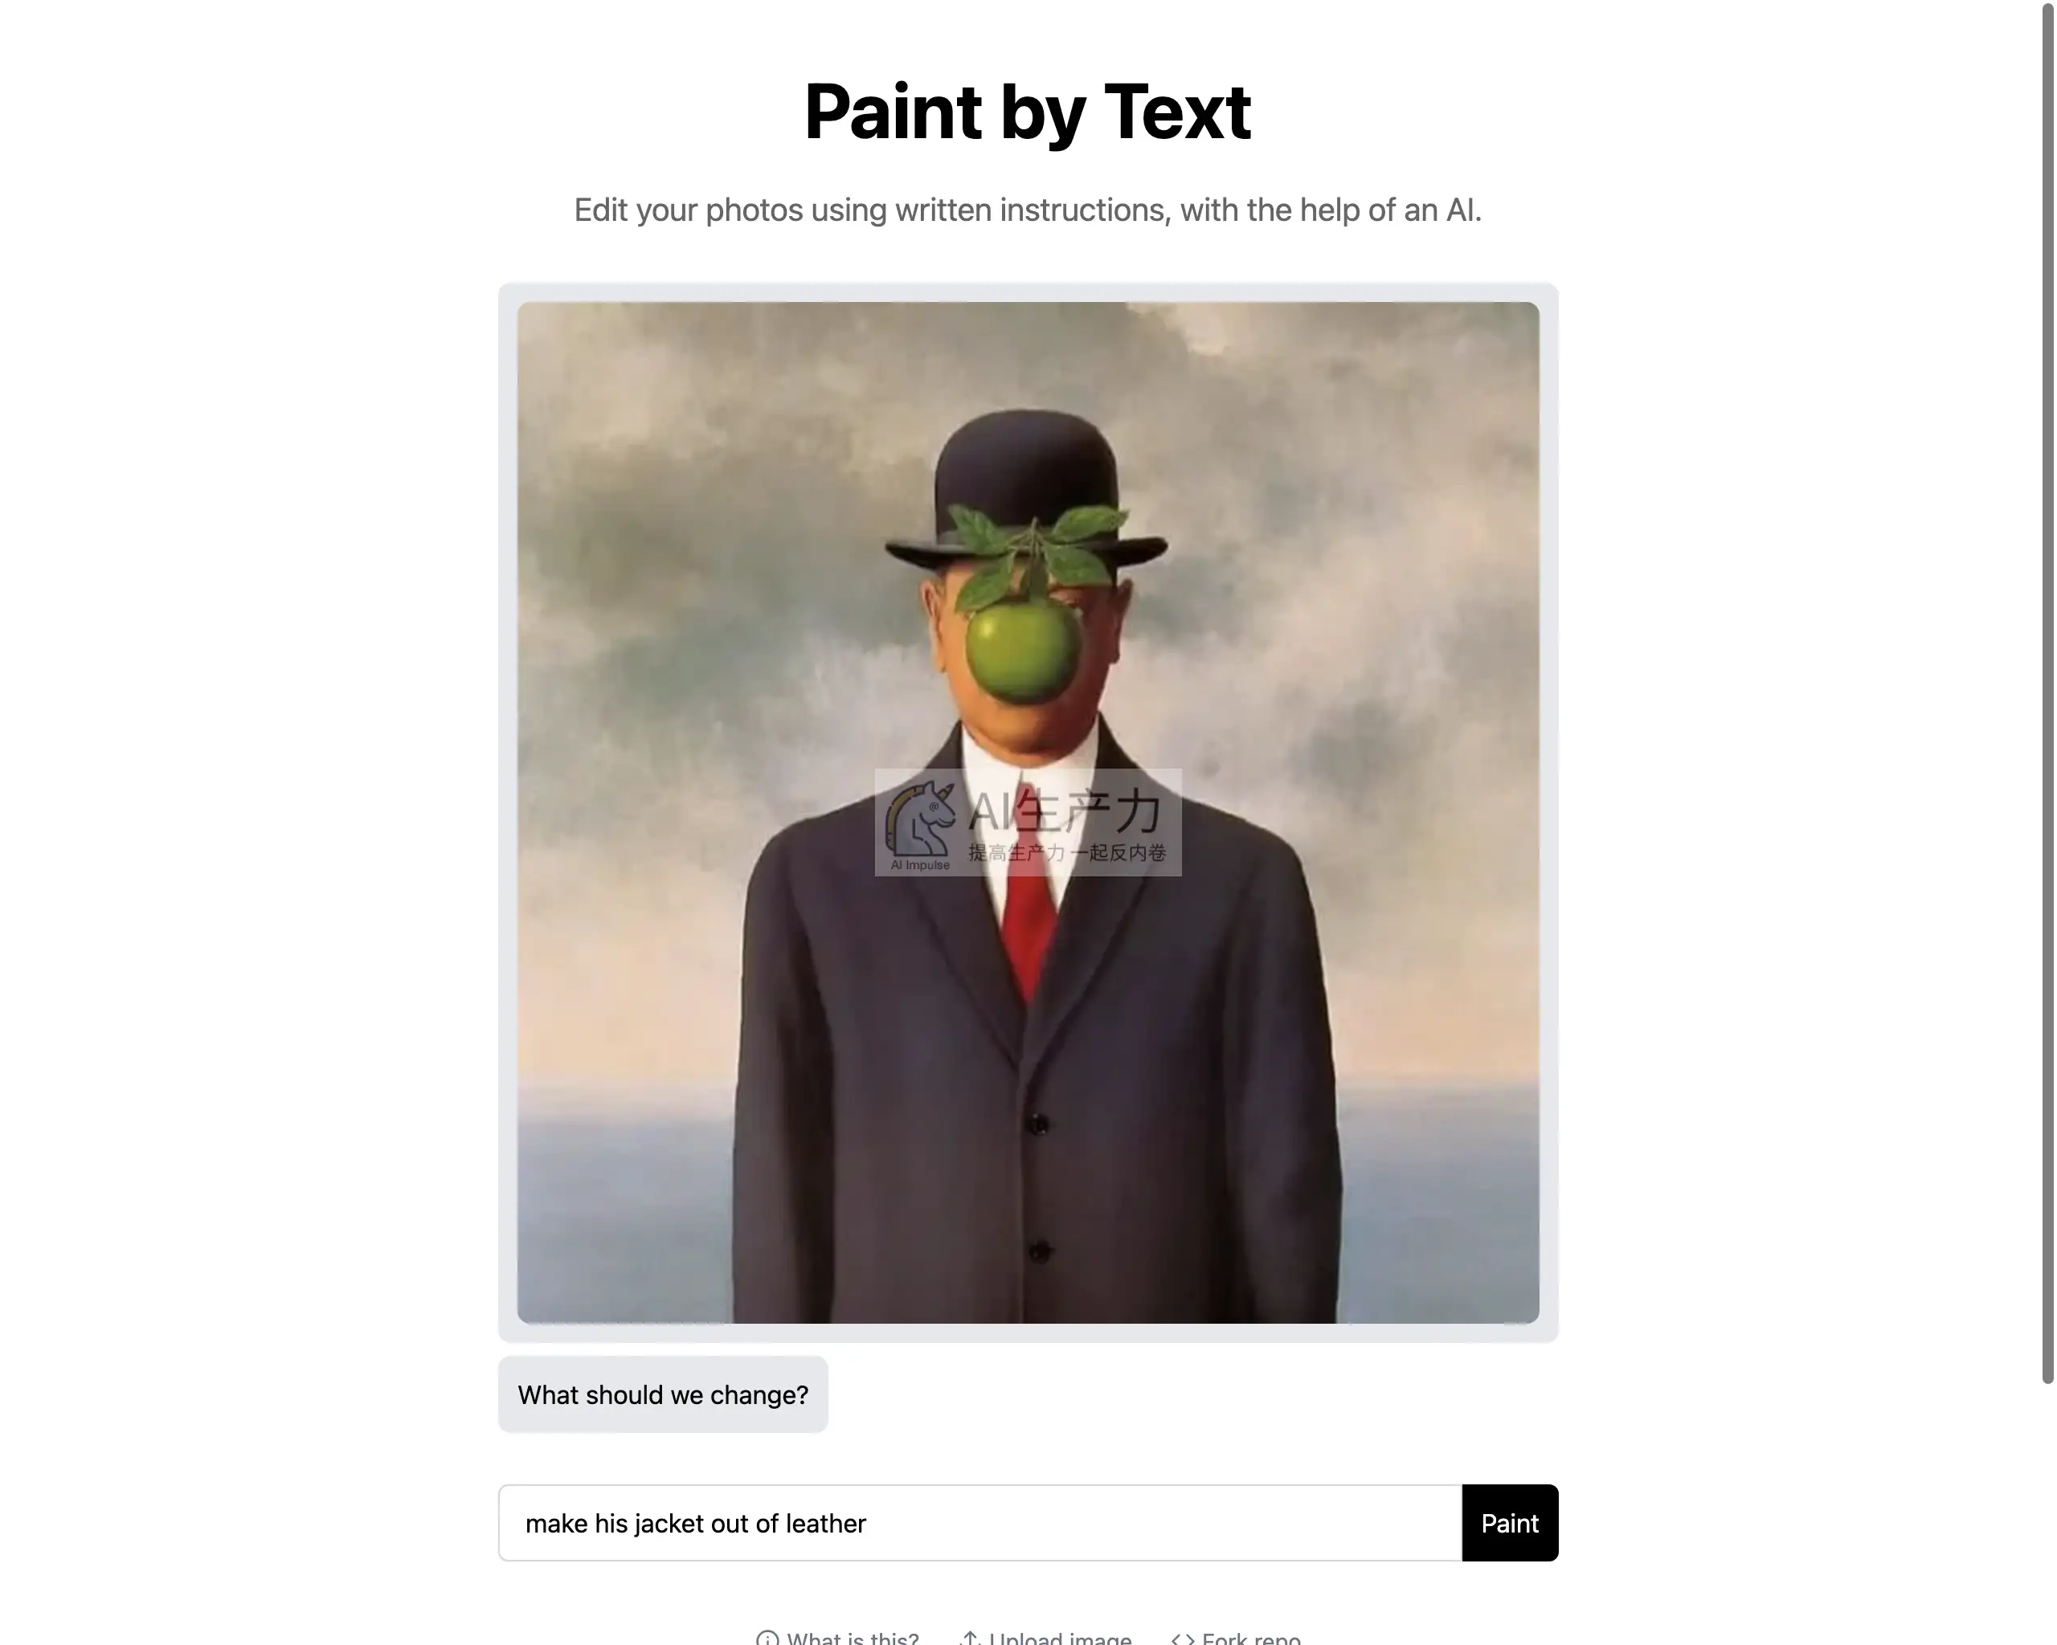Click the What should we change? bubble
The height and width of the screenshot is (1645, 2057).
pos(663,1394)
